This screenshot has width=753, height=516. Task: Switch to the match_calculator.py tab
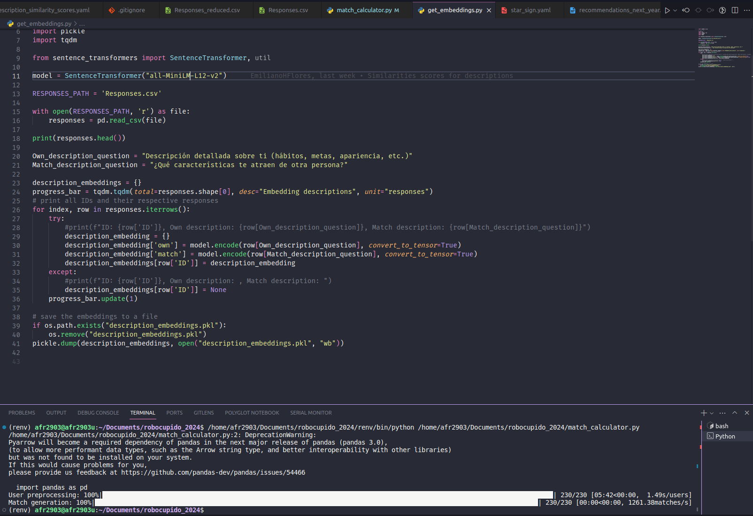[368, 10]
